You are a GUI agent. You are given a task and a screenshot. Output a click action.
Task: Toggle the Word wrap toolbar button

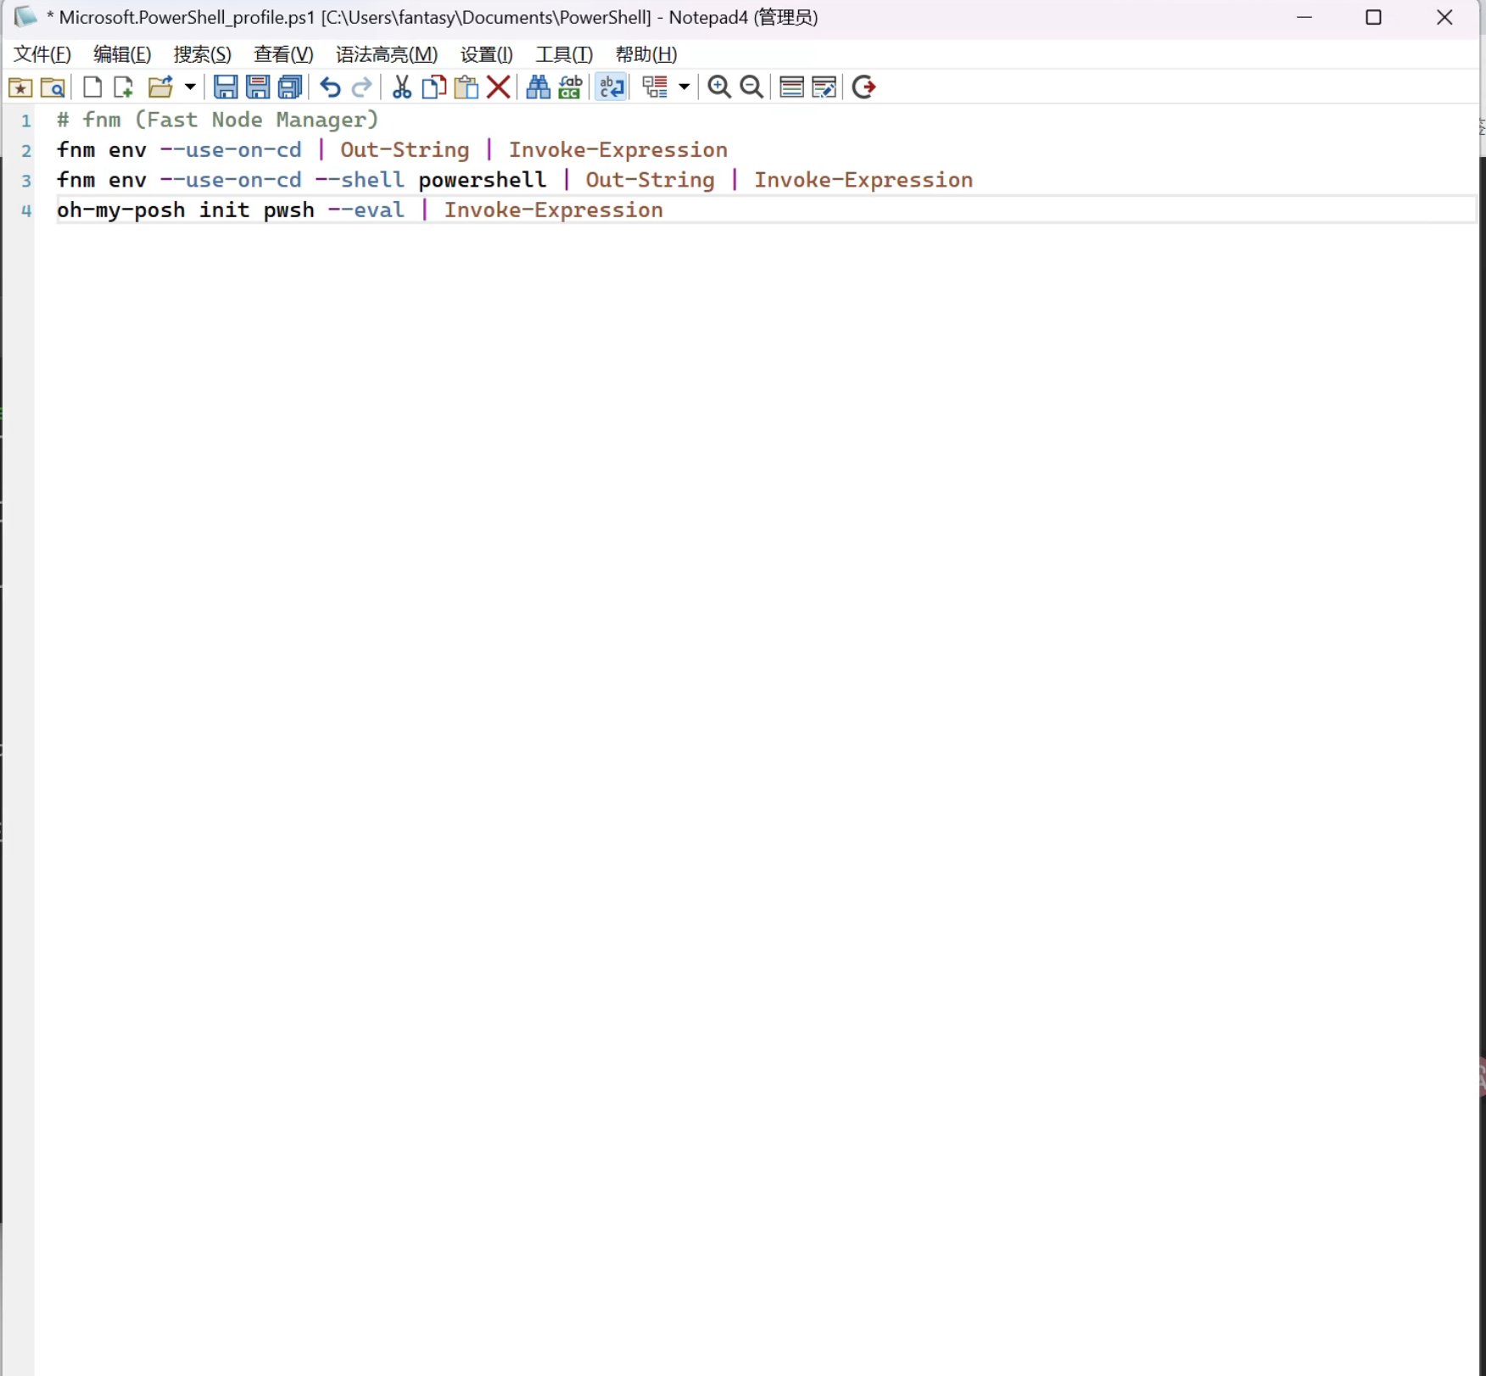[x=611, y=87]
